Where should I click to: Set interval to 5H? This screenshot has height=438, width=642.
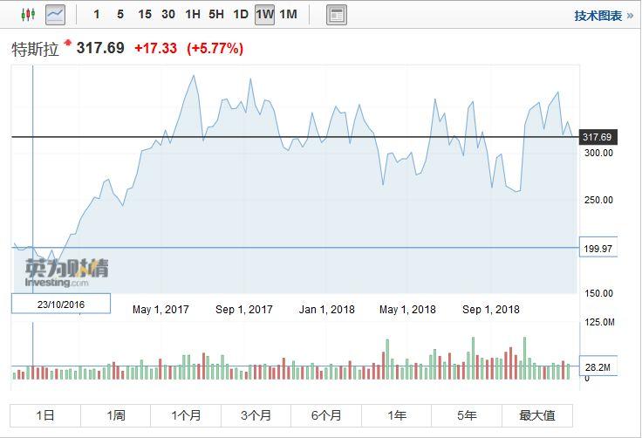coord(216,15)
